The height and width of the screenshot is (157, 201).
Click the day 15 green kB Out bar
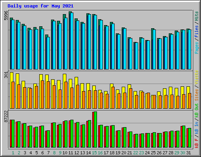[x=95, y=130]
